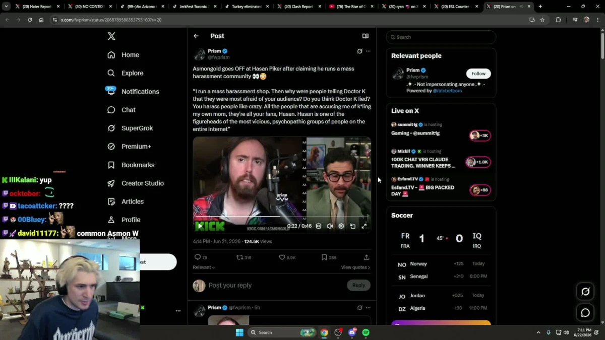Viewport: 605px width, 340px height.
Task: Mute the video volume
Action: 330,226
